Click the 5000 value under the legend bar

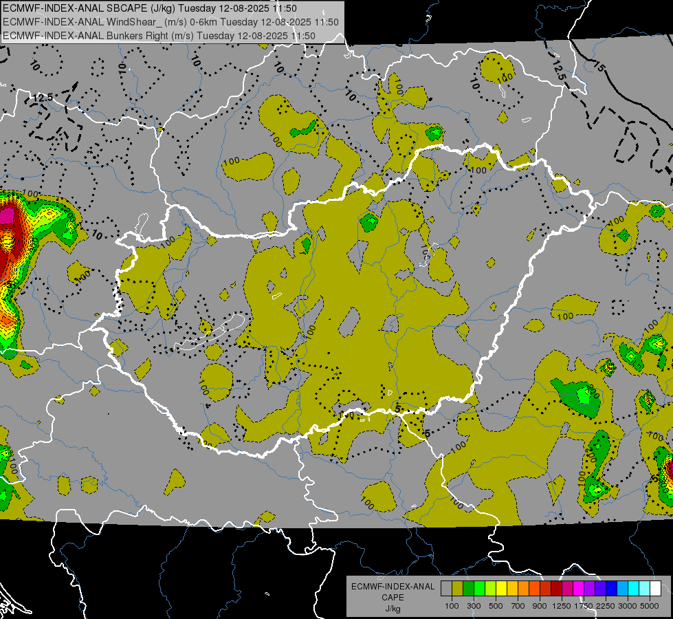click(650, 606)
